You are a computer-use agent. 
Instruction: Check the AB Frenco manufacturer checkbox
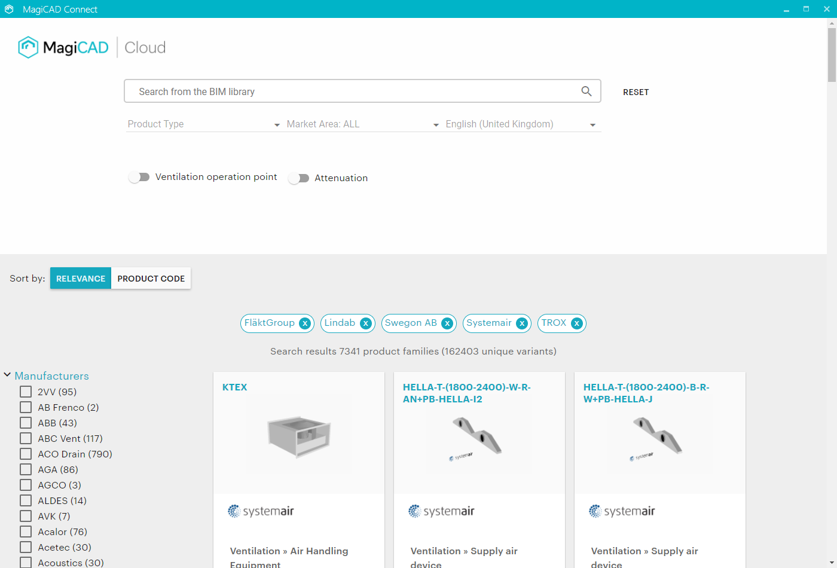26,407
